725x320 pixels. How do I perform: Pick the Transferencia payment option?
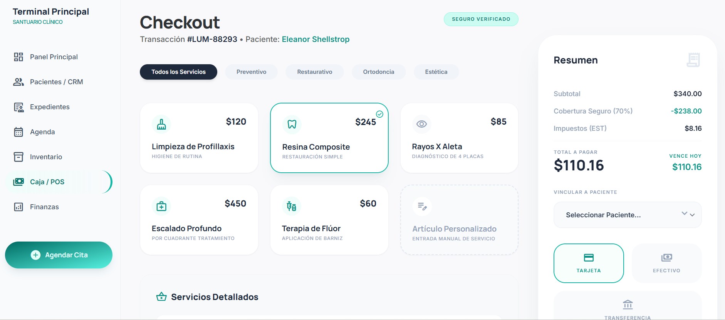click(628, 306)
